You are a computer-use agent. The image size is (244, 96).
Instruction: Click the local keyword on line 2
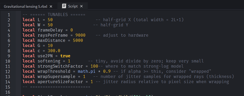pyautogui.click(x=29, y=20)
